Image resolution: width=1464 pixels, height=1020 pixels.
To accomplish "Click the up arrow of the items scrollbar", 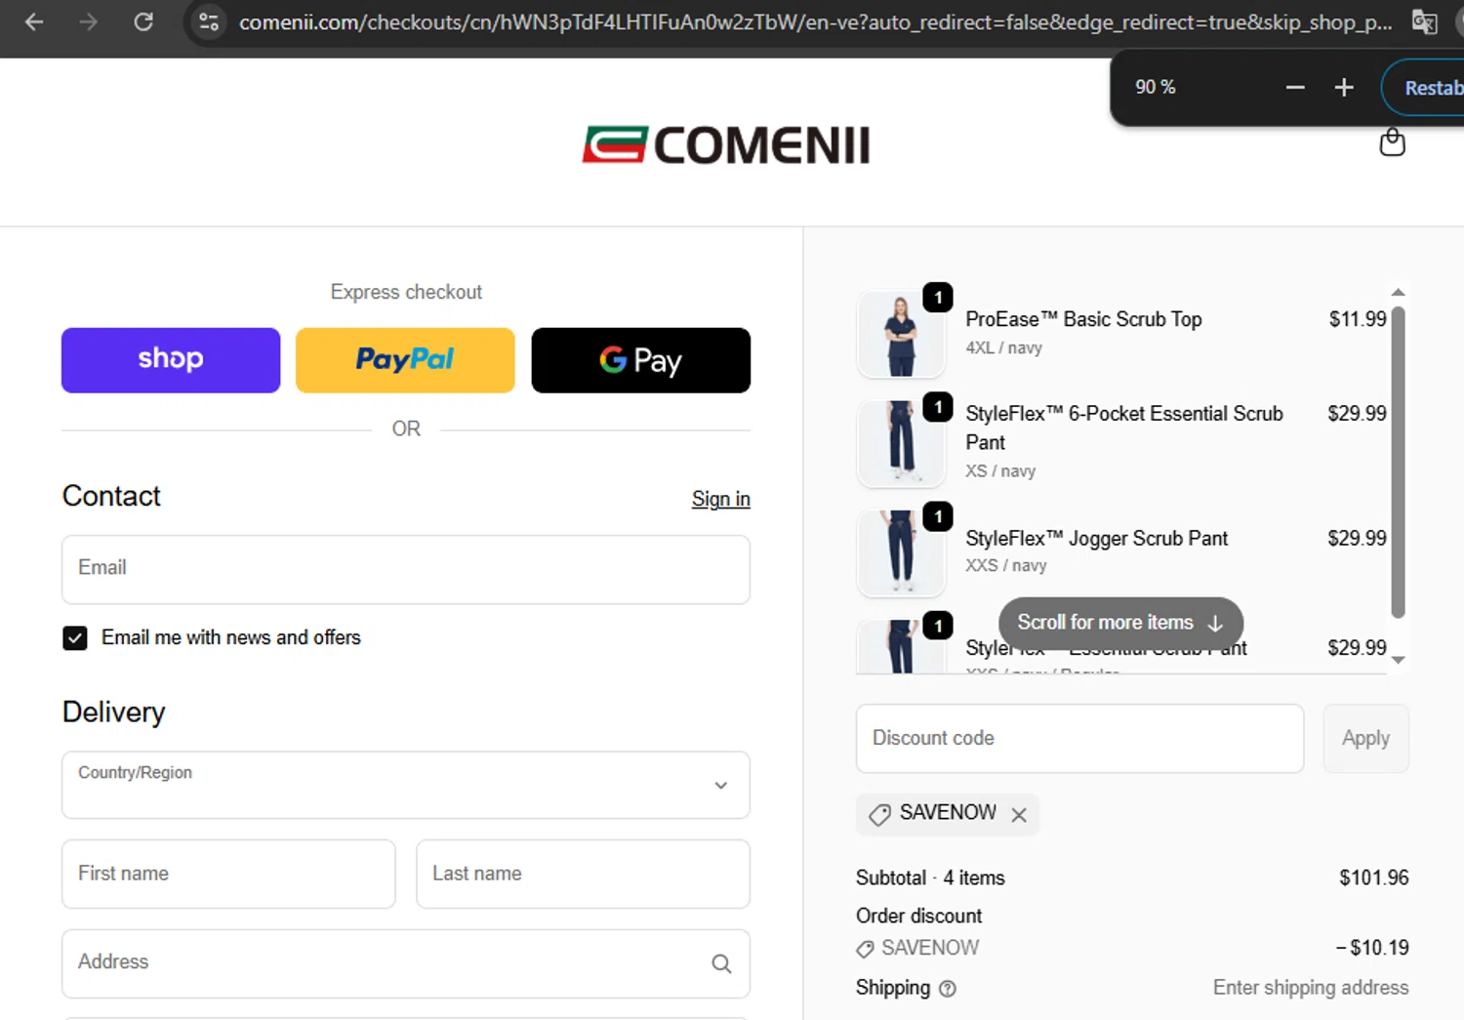I will tap(1398, 293).
